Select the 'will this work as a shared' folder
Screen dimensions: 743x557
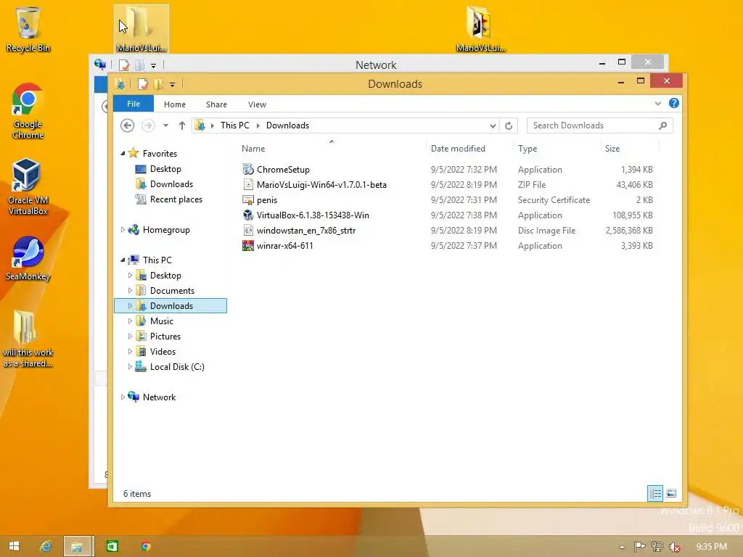(28, 339)
